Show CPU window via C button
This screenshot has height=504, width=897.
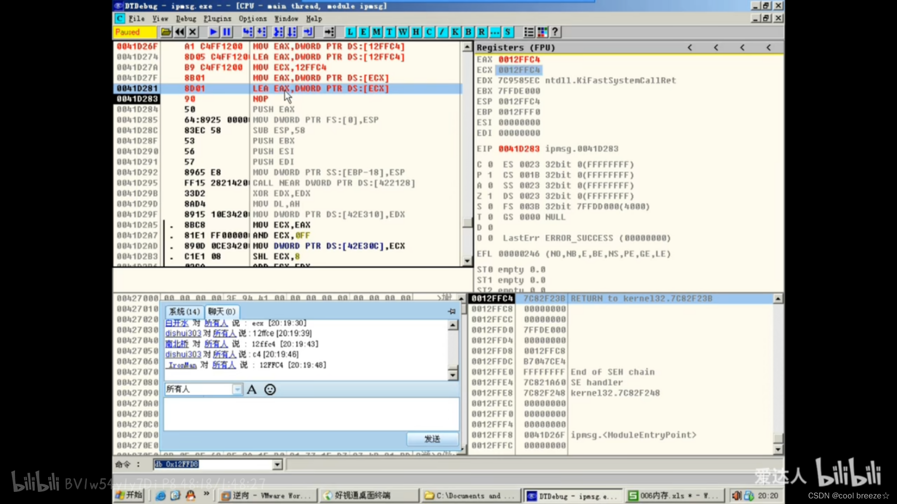429,32
